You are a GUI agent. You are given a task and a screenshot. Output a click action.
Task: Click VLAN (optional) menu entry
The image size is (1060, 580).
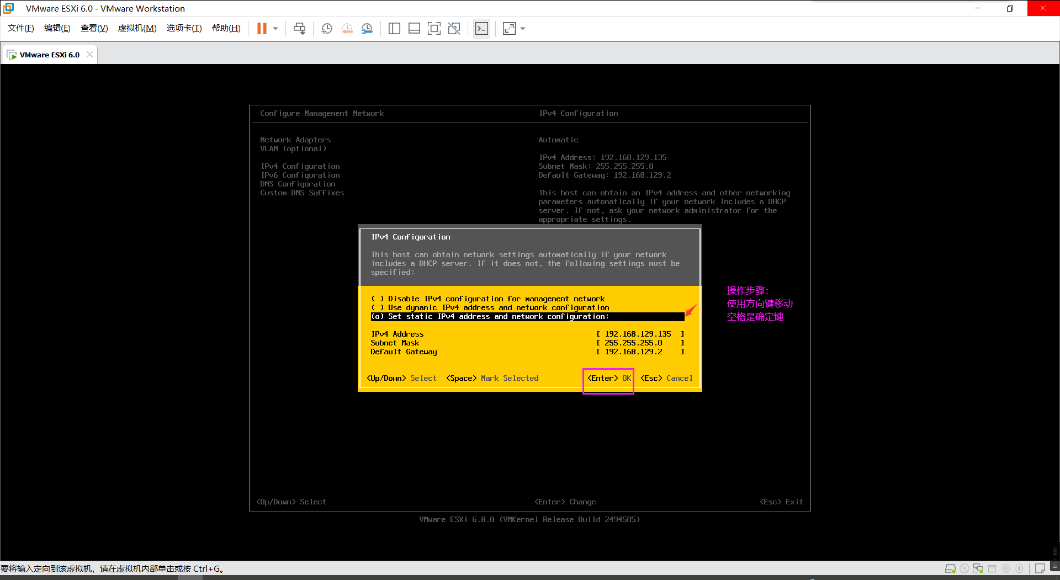[293, 148]
